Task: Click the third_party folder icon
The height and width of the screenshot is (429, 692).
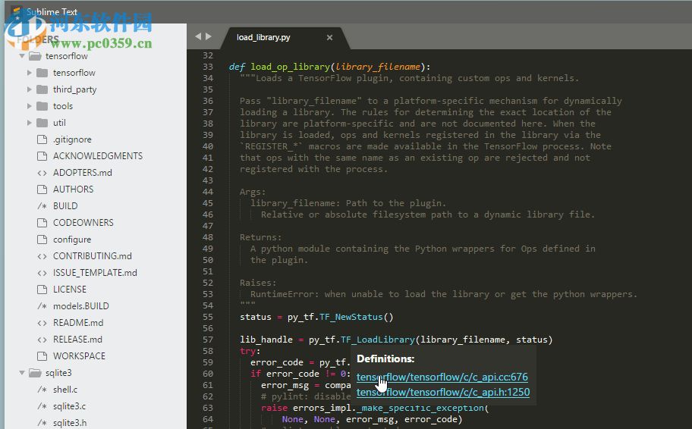Action: [42, 89]
